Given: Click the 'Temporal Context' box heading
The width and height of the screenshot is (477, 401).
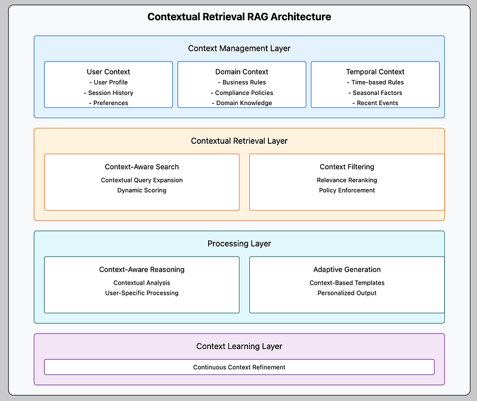Looking at the screenshot, I should pyautogui.click(x=375, y=72).
